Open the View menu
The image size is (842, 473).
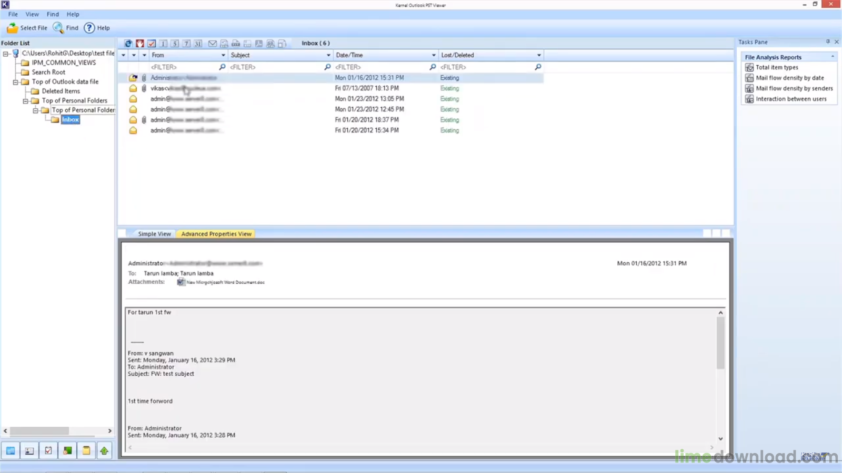point(32,14)
